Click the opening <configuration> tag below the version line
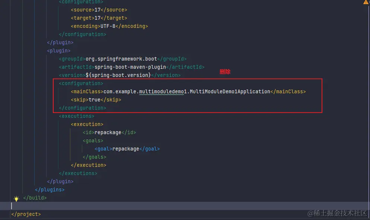The image size is (370, 220). tap(81, 83)
